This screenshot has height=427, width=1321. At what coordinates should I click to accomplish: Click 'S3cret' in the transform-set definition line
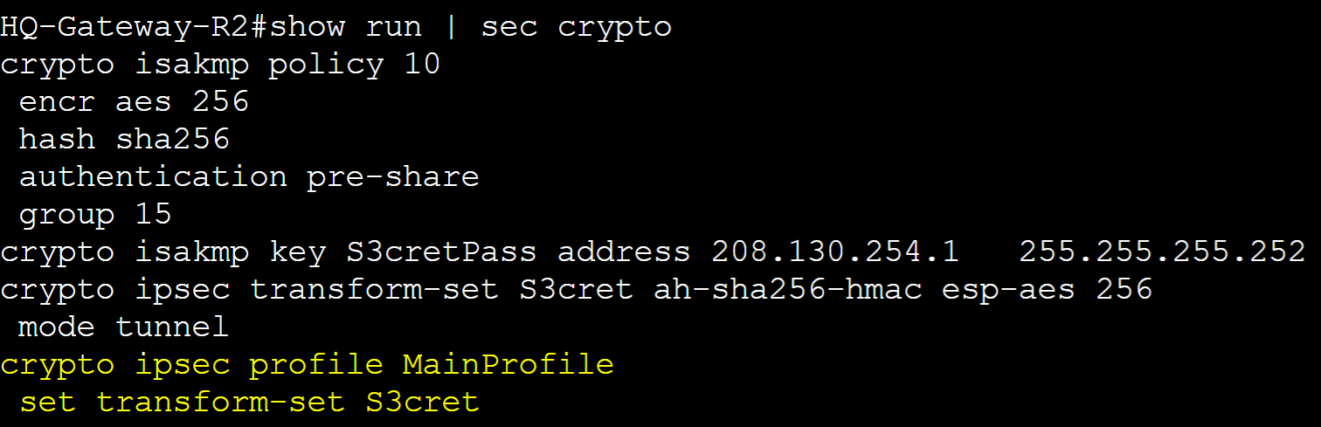coord(576,289)
